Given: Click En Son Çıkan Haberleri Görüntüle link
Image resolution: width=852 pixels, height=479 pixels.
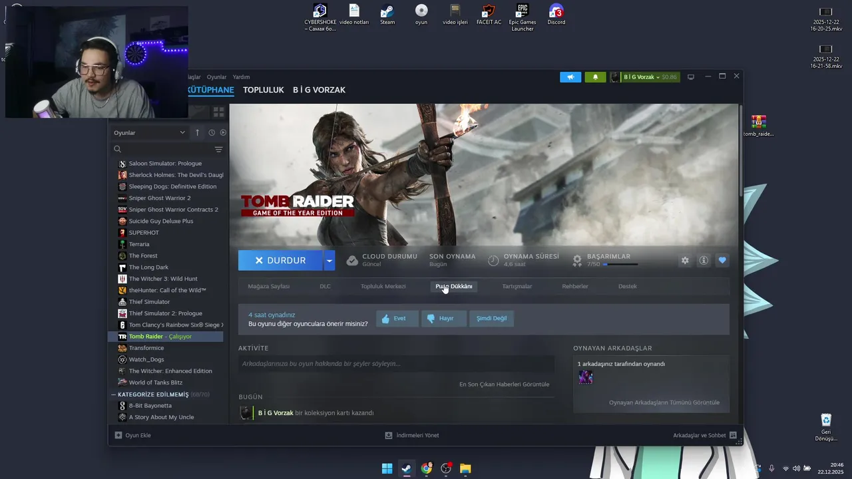Looking at the screenshot, I should point(504,384).
